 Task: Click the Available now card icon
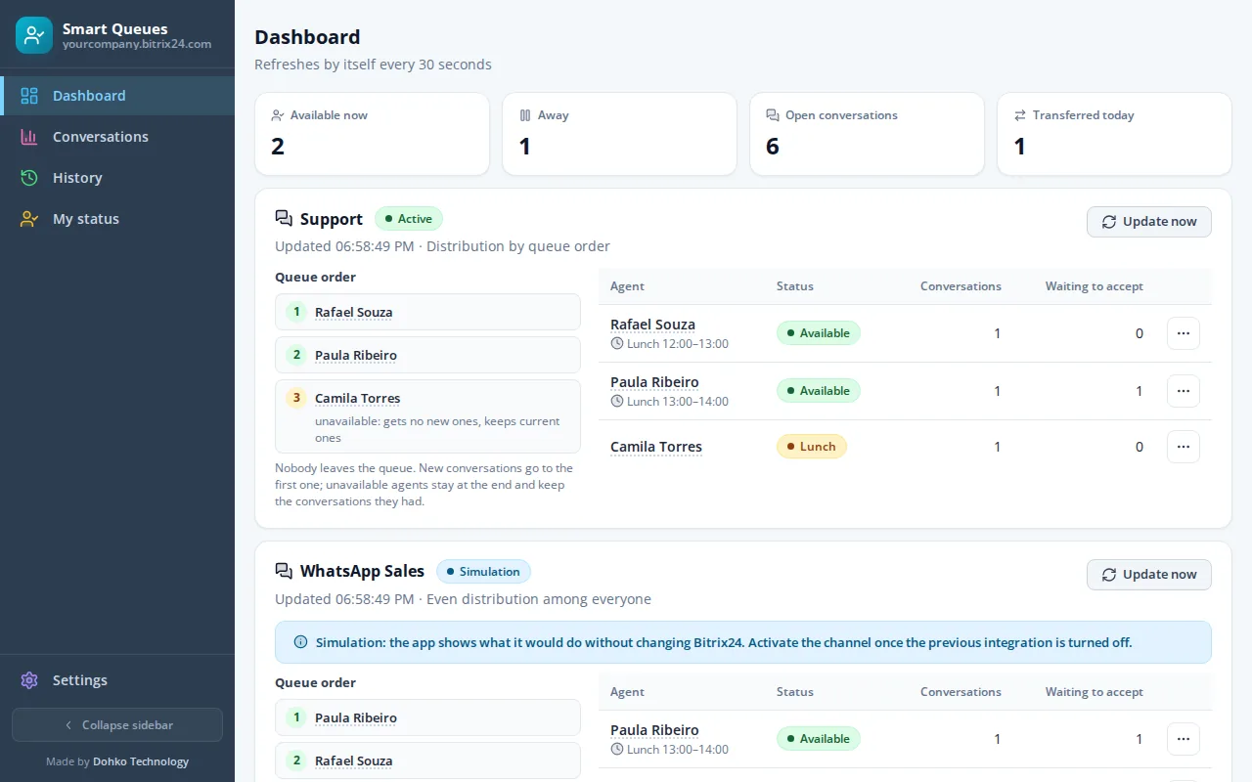pos(278,115)
